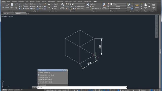
Task: Select the Text annotation tool
Action: point(49,6)
